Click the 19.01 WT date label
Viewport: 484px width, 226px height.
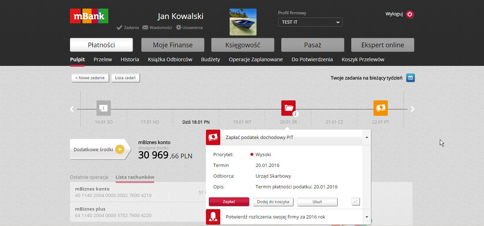(242, 122)
